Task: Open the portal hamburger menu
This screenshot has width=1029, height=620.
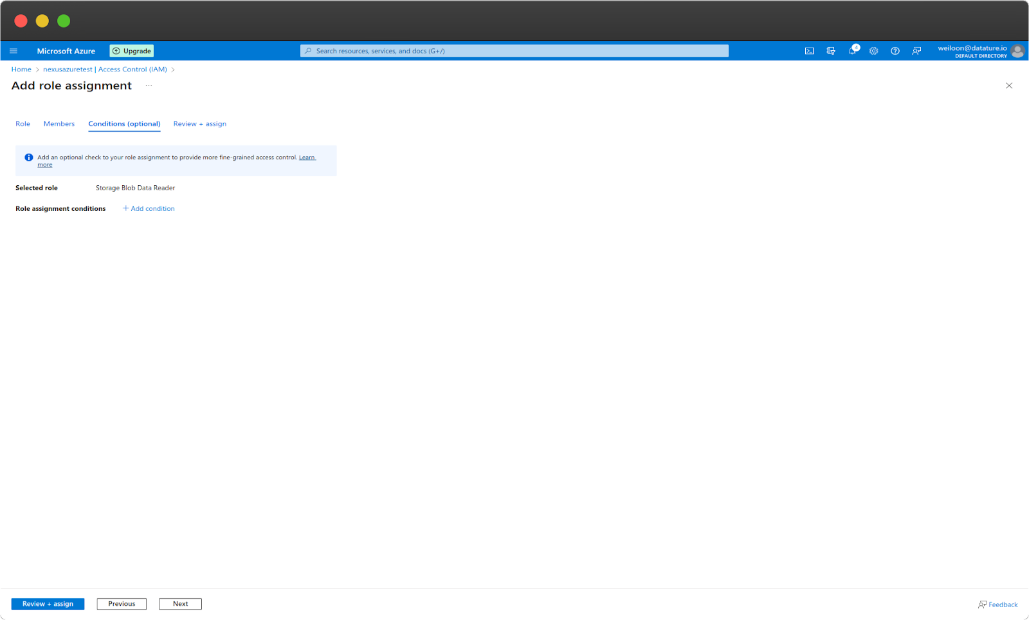Action: (x=14, y=50)
